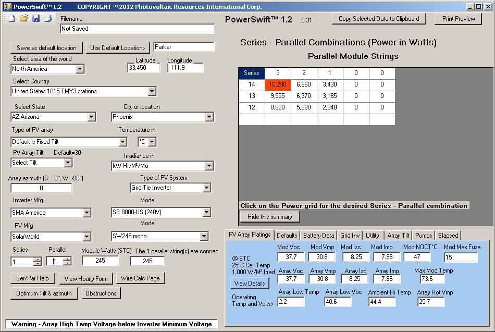Viewport: 495px width, 332px height.
Task: Click the printer toolbar icon
Action: [x=47, y=18]
